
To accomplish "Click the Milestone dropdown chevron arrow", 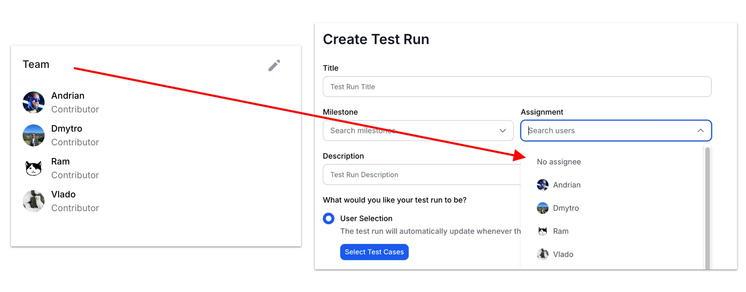I will point(503,131).
